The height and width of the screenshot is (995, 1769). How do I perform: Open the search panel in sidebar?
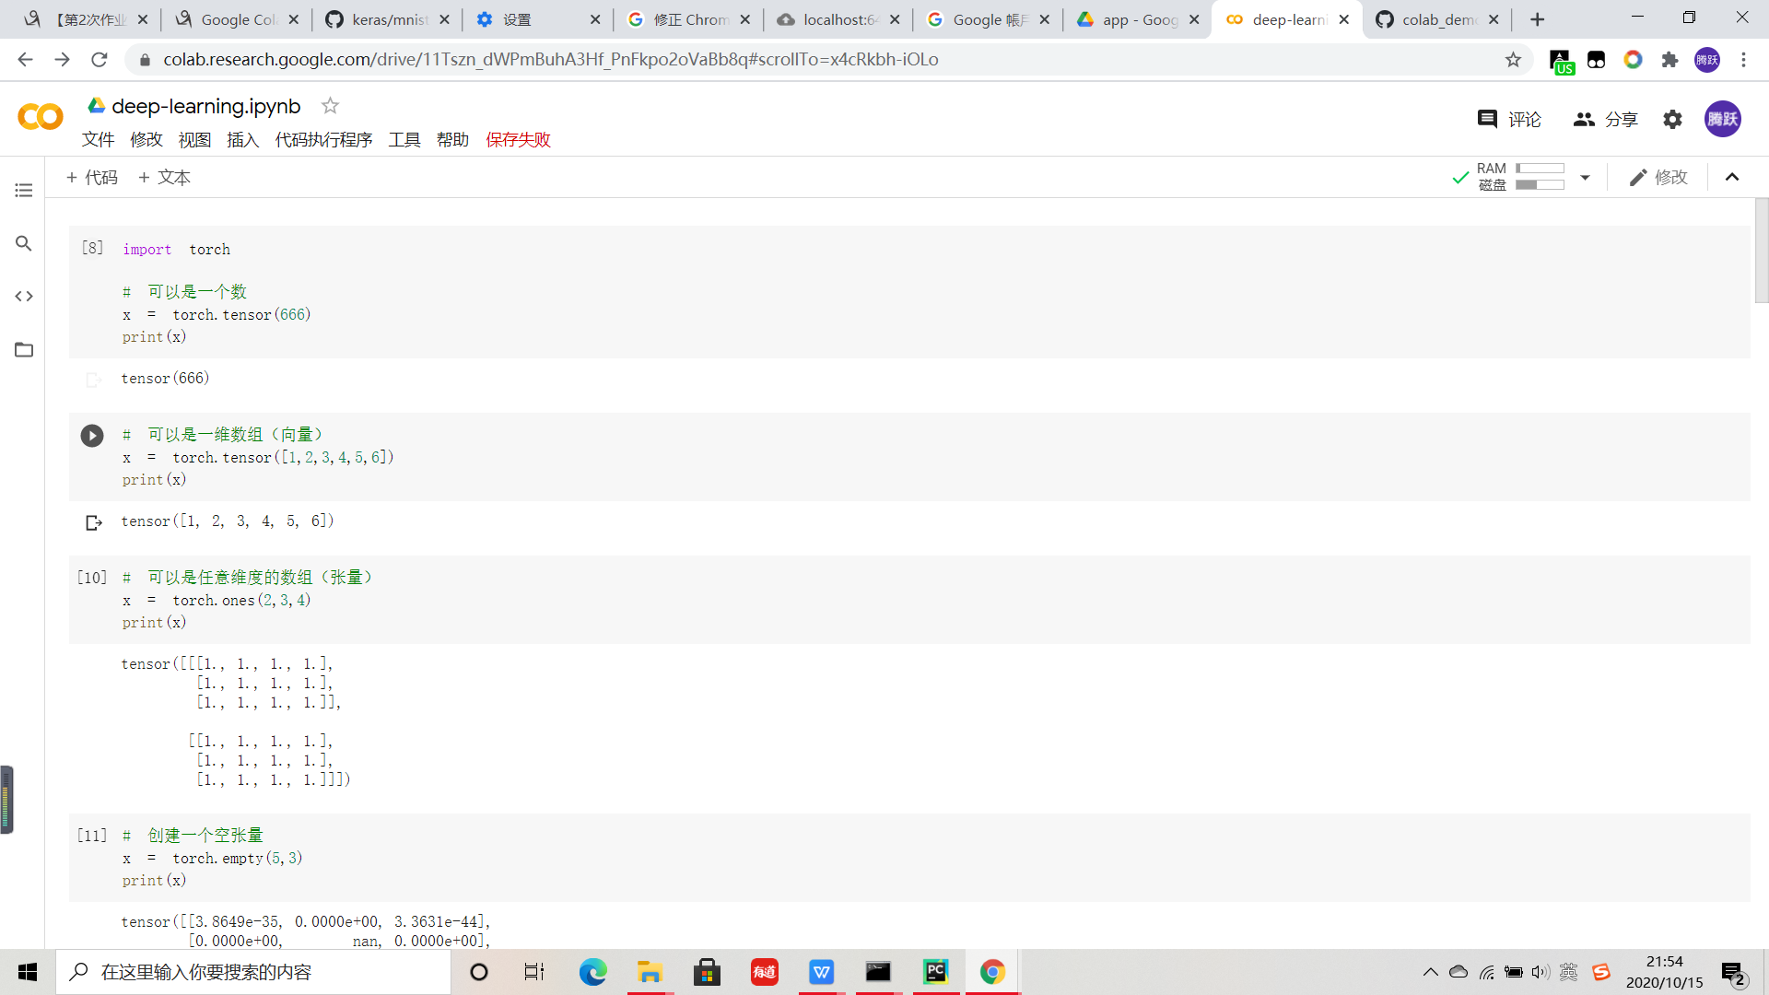click(24, 243)
